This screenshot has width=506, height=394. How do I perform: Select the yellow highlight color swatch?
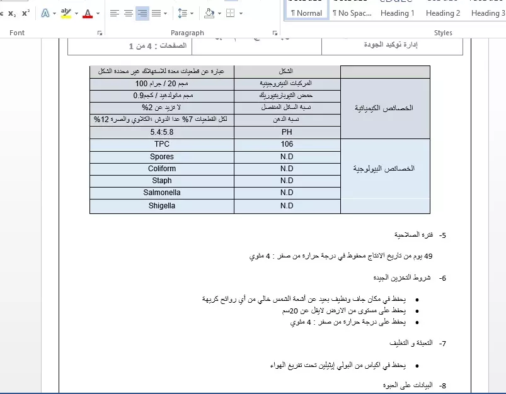coord(66,17)
